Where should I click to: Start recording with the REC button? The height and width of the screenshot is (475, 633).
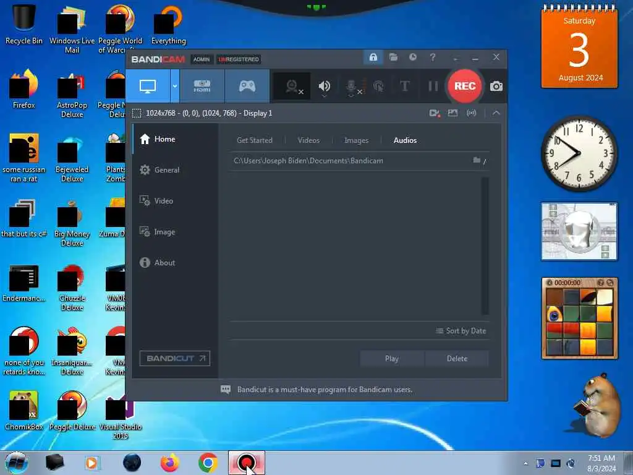click(465, 86)
